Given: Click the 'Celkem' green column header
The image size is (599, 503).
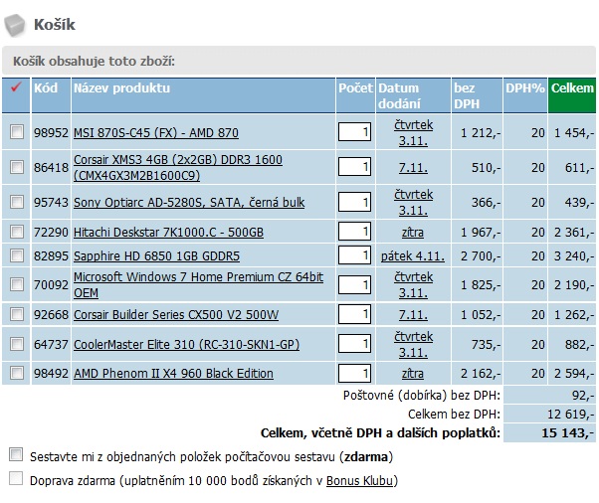Looking at the screenshot, I should pyautogui.click(x=572, y=95).
